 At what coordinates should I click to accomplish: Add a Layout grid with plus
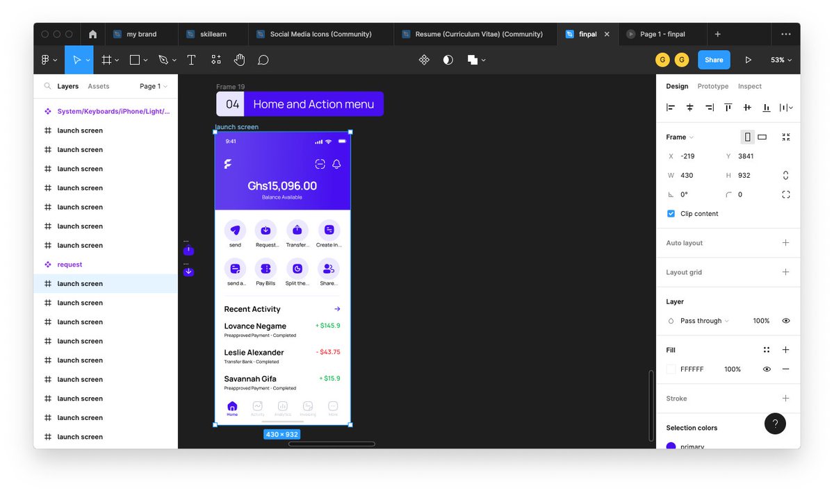[786, 272]
